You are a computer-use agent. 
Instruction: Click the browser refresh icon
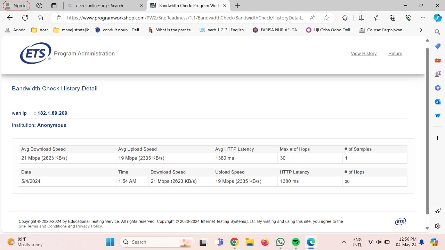pyautogui.click(x=25, y=18)
